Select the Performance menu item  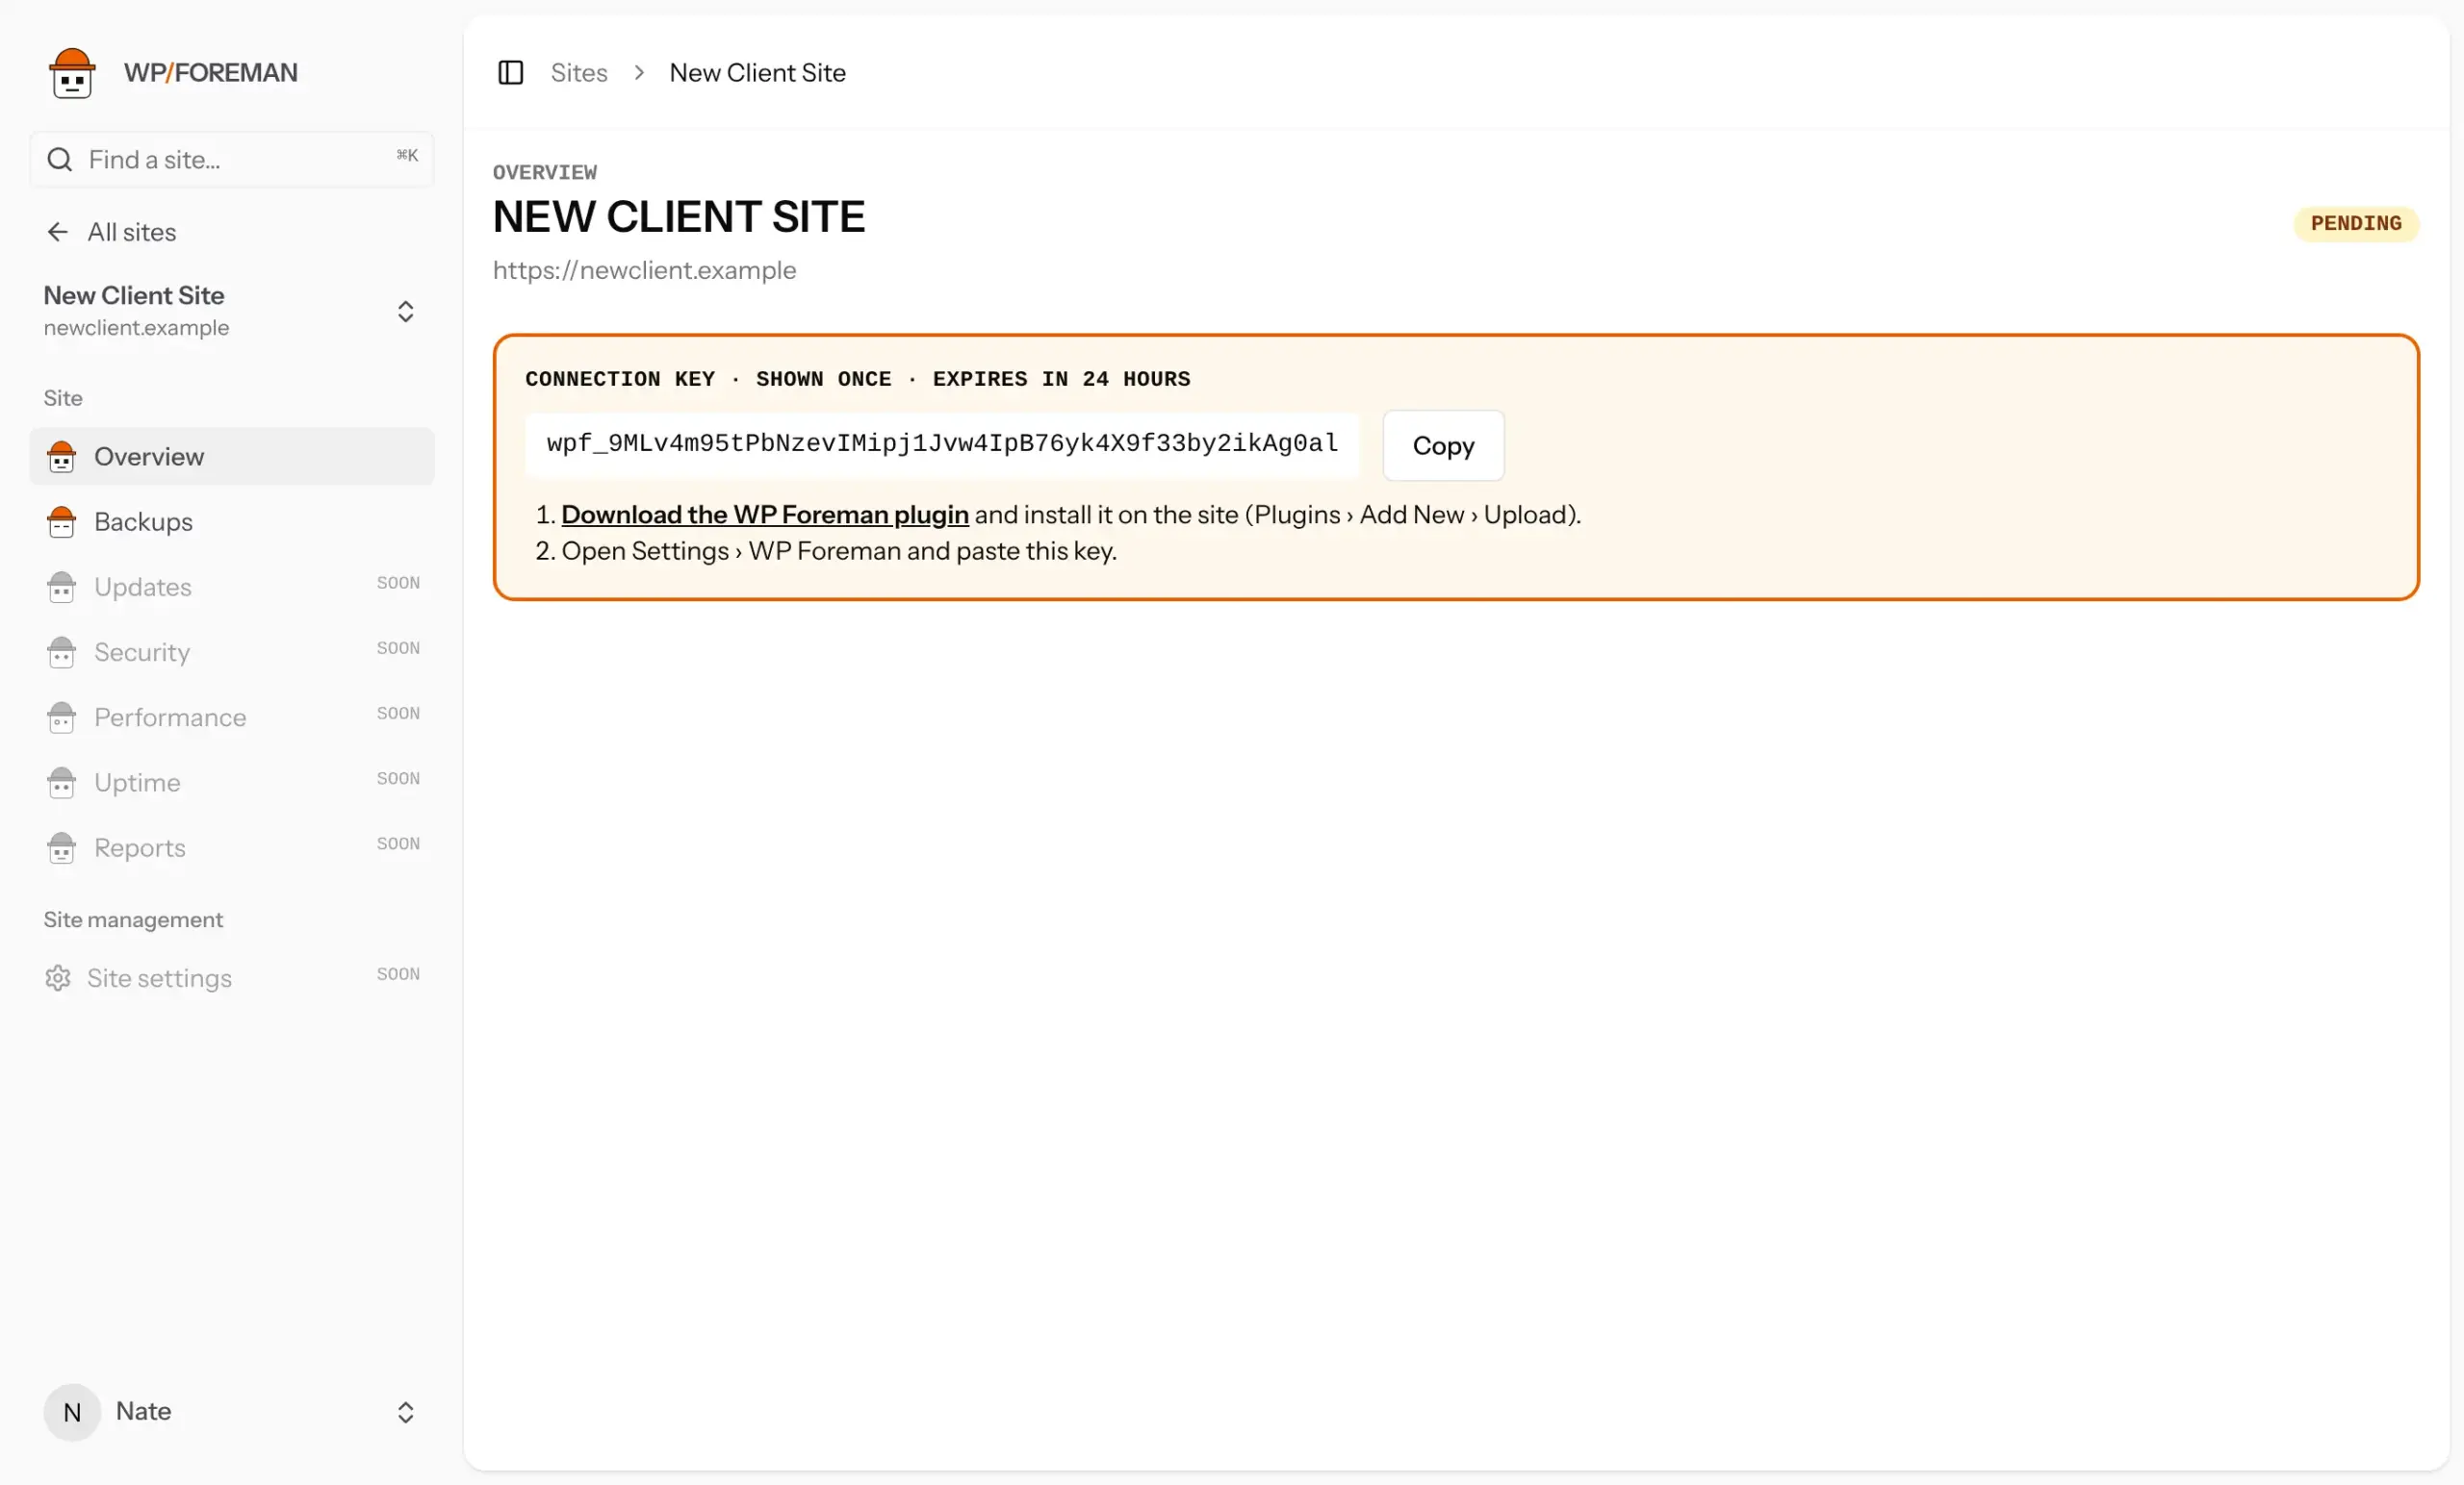[x=232, y=717]
